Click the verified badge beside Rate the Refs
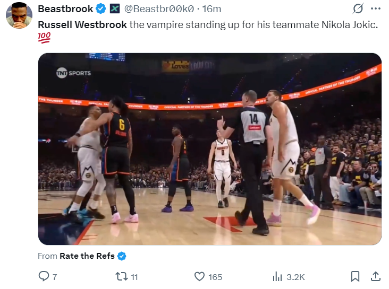Screen dimensions: 389x289 pos(122,256)
